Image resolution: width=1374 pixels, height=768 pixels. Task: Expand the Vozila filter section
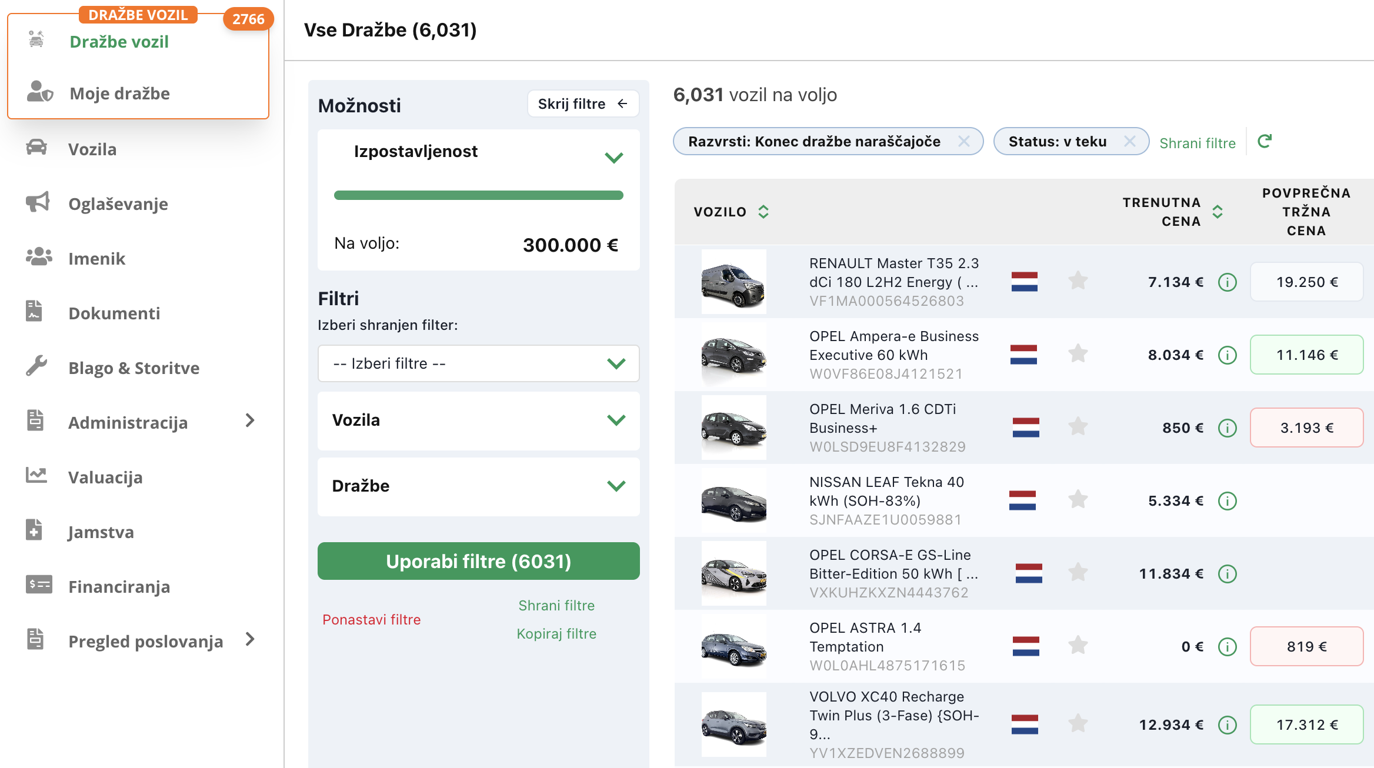478,420
